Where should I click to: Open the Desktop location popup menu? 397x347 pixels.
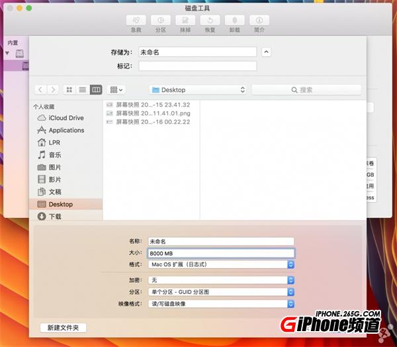[198, 89]
